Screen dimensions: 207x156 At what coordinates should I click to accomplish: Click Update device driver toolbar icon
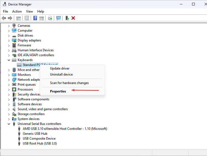click(50, 18)
